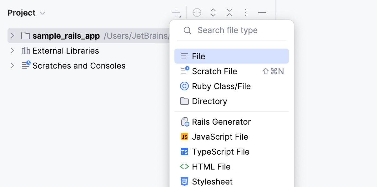Image resolution: width=377 pixels, height=187 pixels.
Task: Click the File menu item icon
Action: (184, 56)
